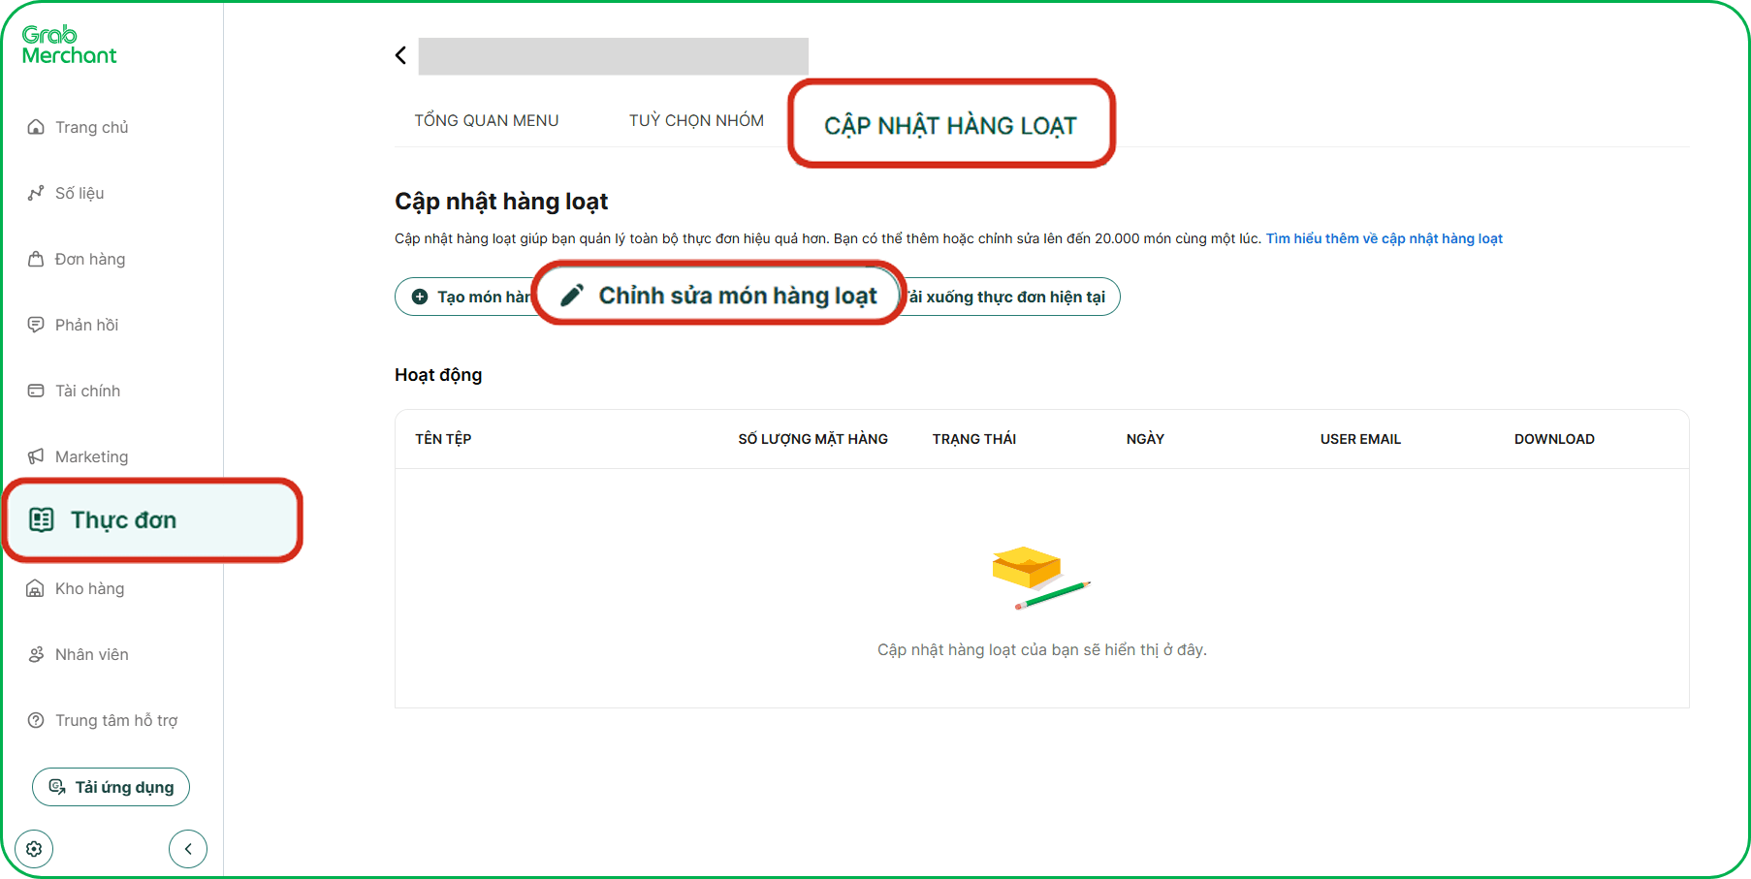Open settings gear at sidebar bottom
Image resolution: width=1751 pixels, height=879 pixels.
tap(34, 849)
